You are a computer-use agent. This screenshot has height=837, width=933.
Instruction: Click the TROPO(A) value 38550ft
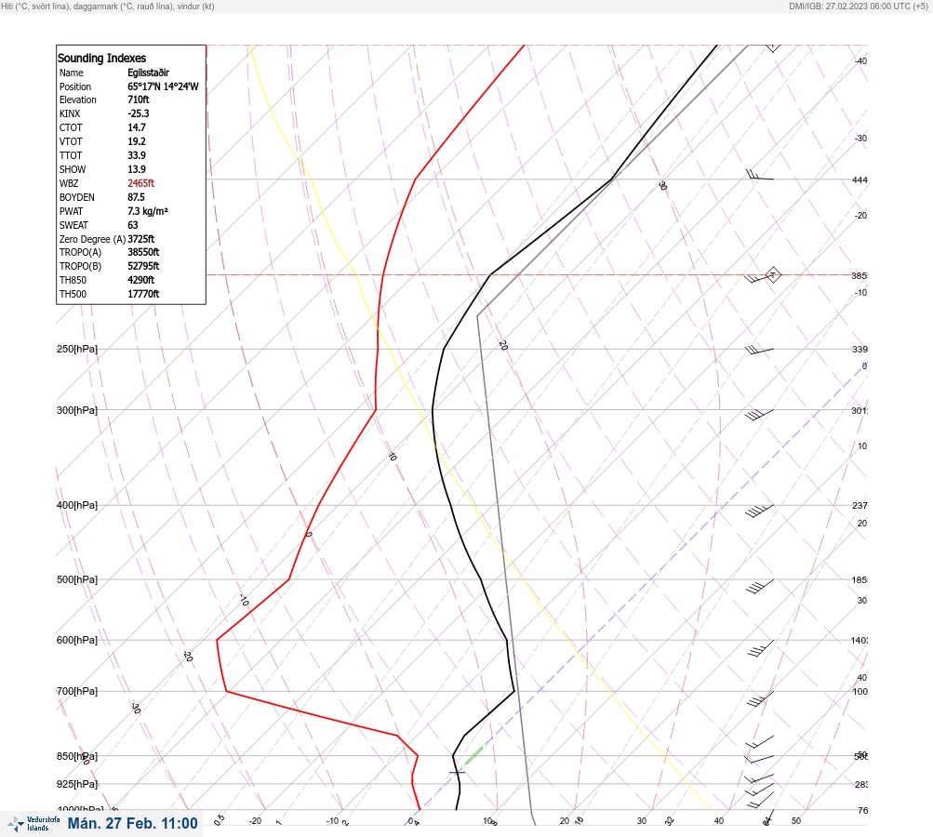coord(143,252)
